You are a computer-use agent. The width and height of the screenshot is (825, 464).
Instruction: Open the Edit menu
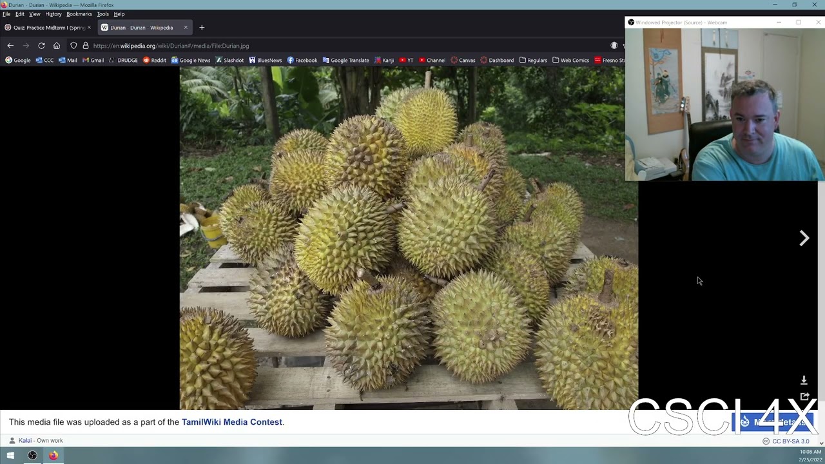coord(20,14)
